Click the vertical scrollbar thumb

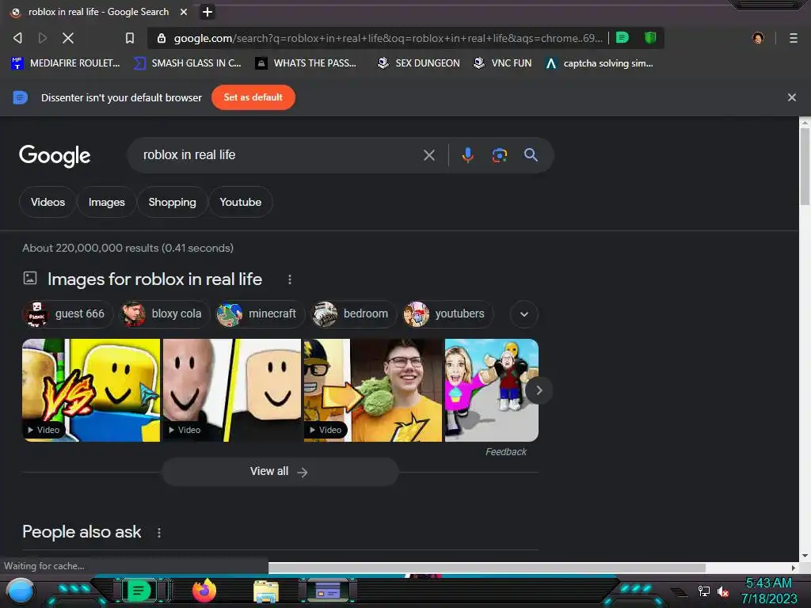click(x=805, y=166)
